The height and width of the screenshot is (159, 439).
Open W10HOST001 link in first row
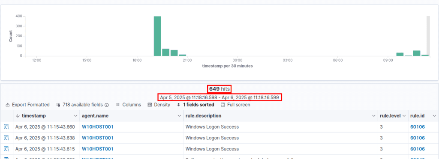97,127
